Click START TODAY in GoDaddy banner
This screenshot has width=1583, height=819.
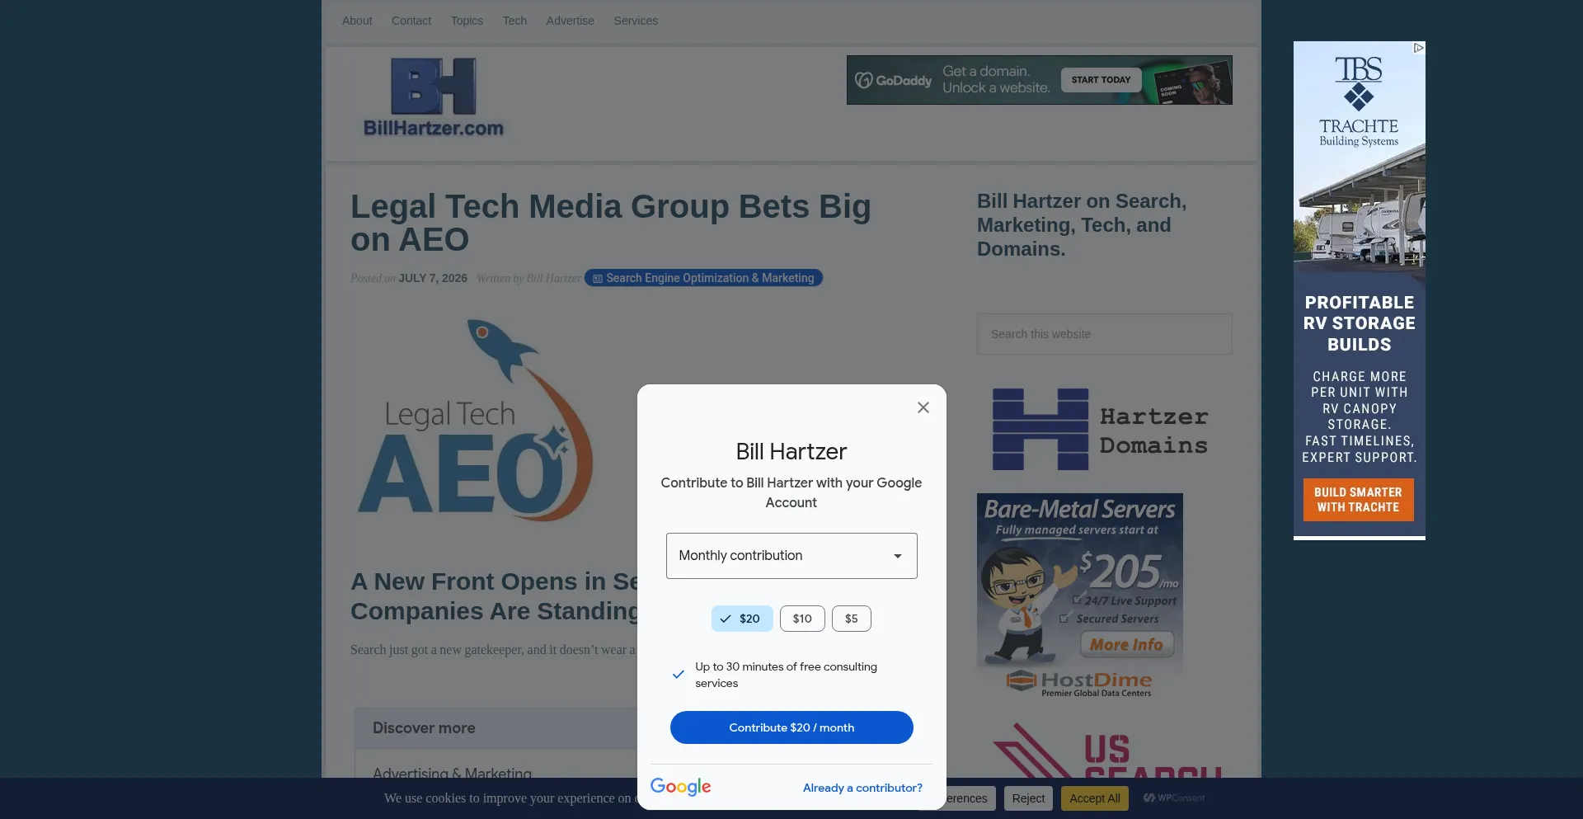click(1101, 80)
